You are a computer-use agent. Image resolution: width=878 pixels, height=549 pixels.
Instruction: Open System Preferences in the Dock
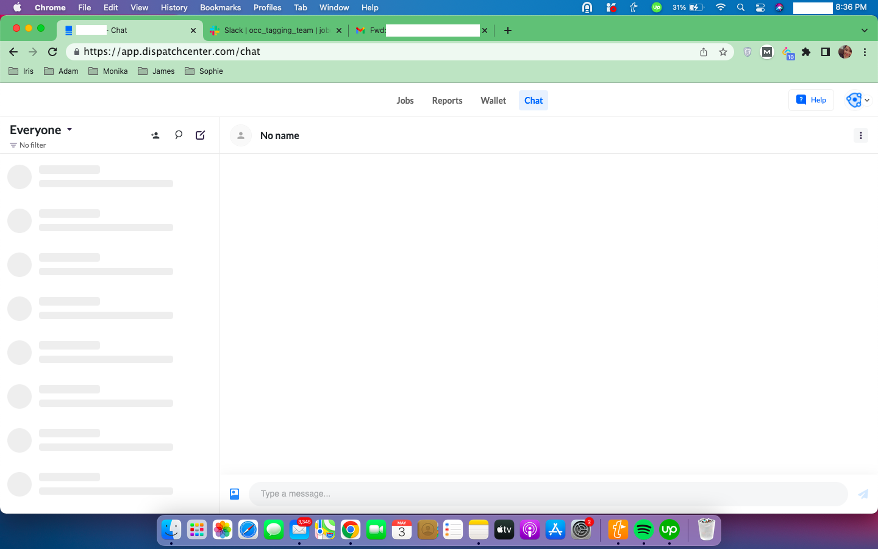pos(581,529)
